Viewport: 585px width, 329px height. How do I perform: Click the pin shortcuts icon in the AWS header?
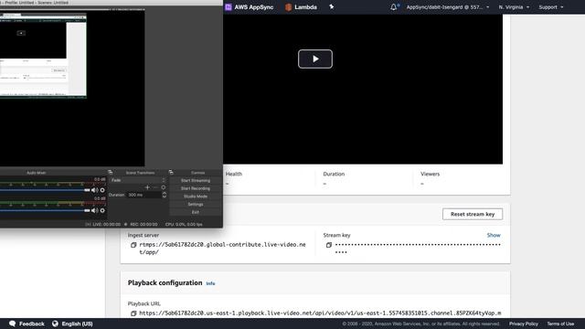331,7
